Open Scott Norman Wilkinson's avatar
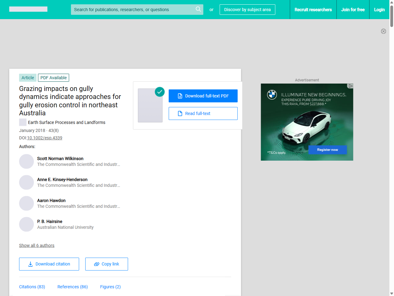This screenshot has width=394, height=296. click(26, 162)
